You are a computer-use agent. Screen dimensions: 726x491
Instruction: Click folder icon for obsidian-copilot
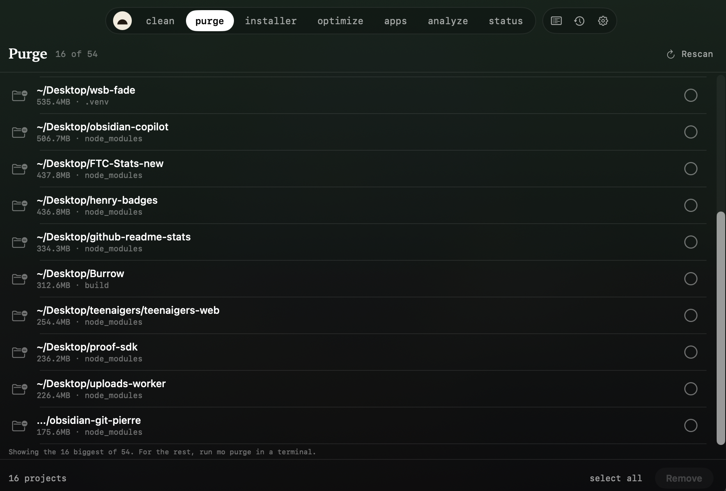19,132
